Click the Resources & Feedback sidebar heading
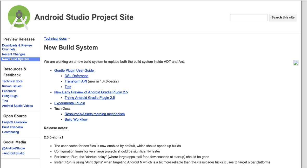The image size is (307, 168). click(x=15, y=72)
